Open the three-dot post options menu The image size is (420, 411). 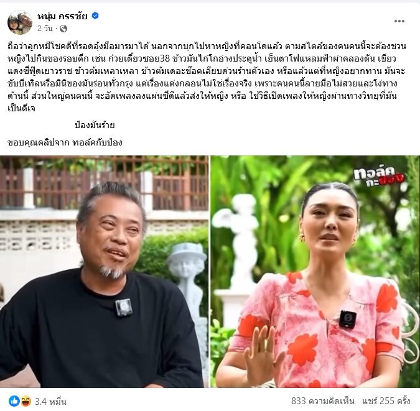(399, 21)
